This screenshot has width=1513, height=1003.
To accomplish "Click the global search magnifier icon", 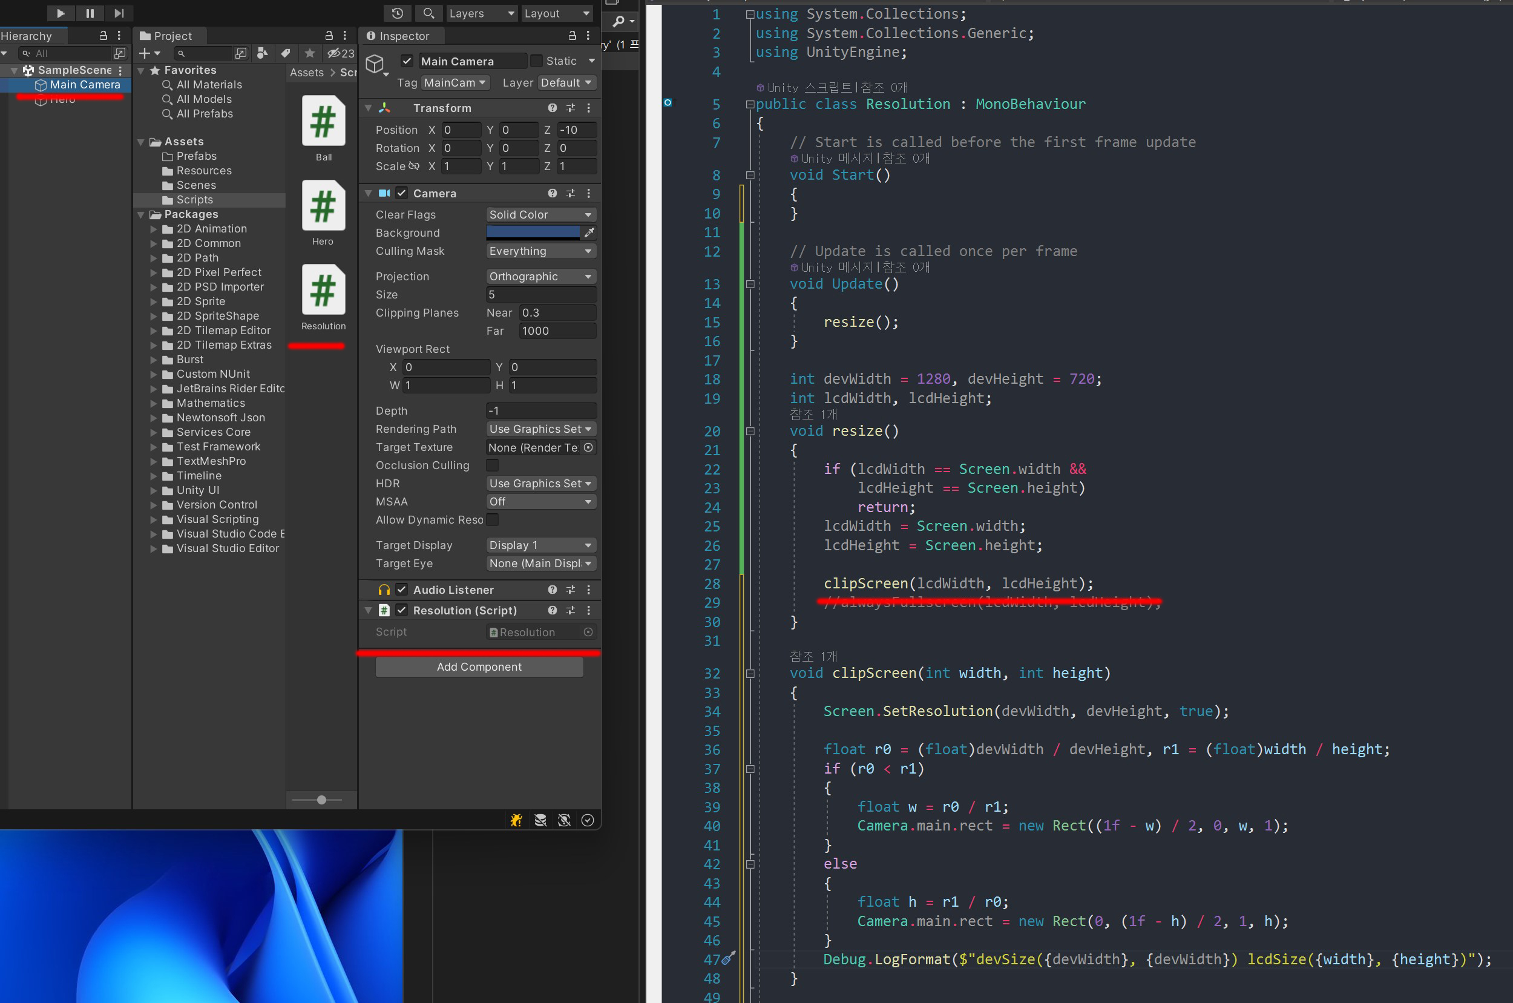I will pos(428,13).
